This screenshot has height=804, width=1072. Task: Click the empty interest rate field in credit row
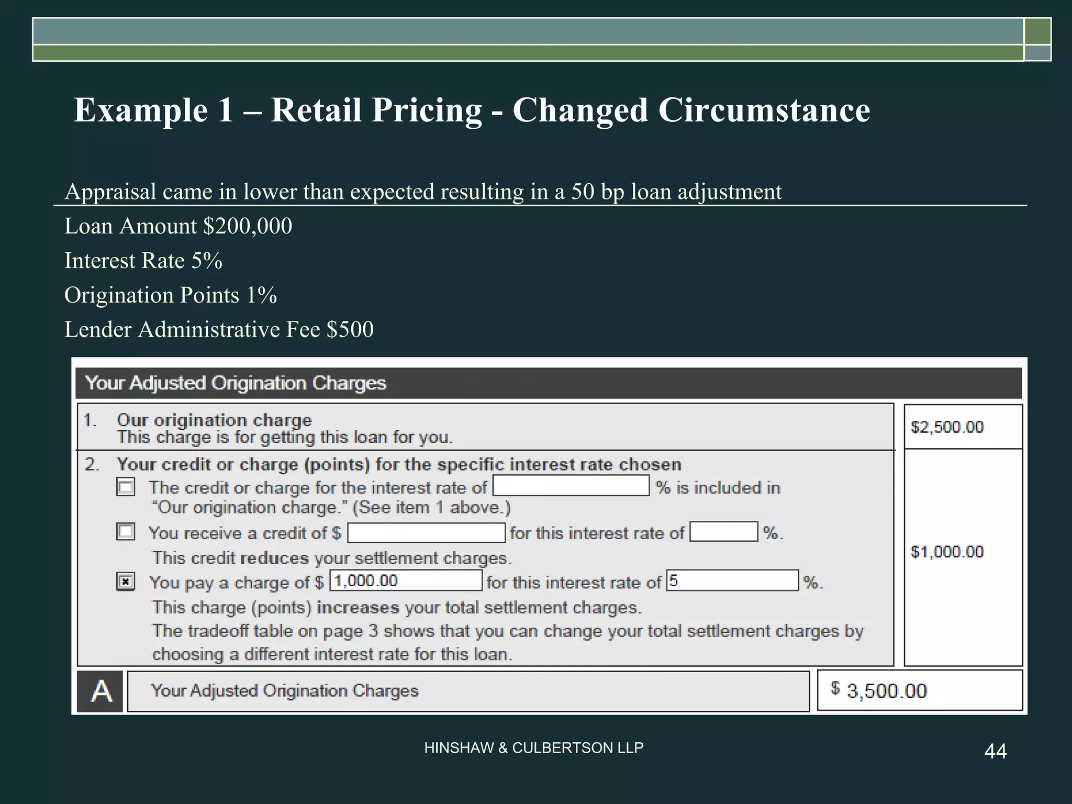click(x=724, y=531)
